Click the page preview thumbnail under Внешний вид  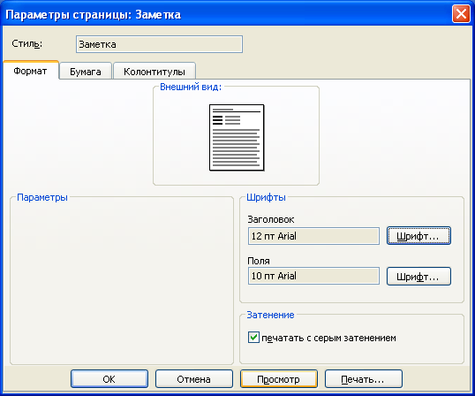pos(237,137)
